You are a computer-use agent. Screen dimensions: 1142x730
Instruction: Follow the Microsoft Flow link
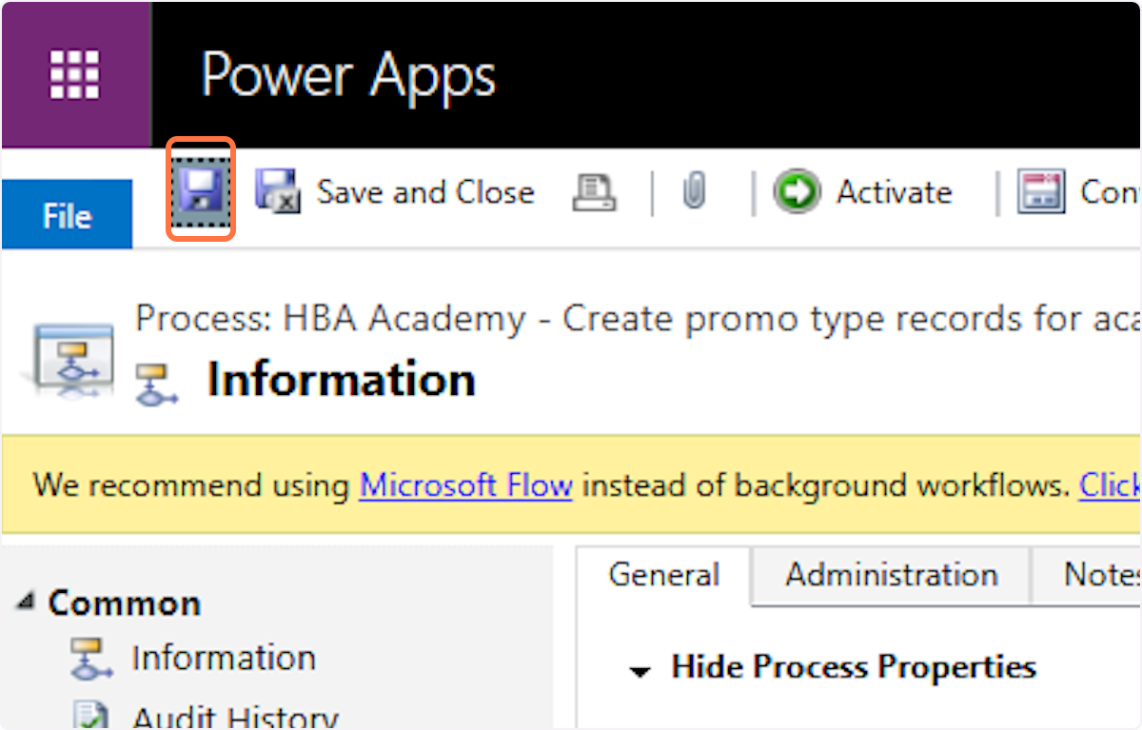pyautogui.click(x=465, y=485)
